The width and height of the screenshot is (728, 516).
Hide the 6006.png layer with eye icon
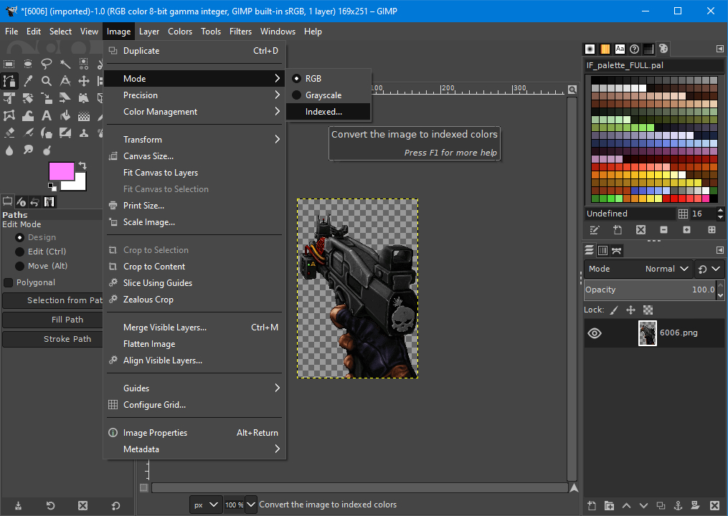coord(595,333)
